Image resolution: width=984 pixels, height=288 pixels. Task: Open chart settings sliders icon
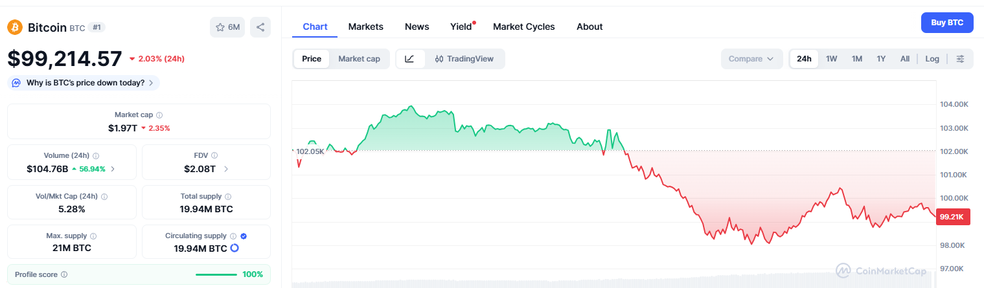tap(961, 59)
